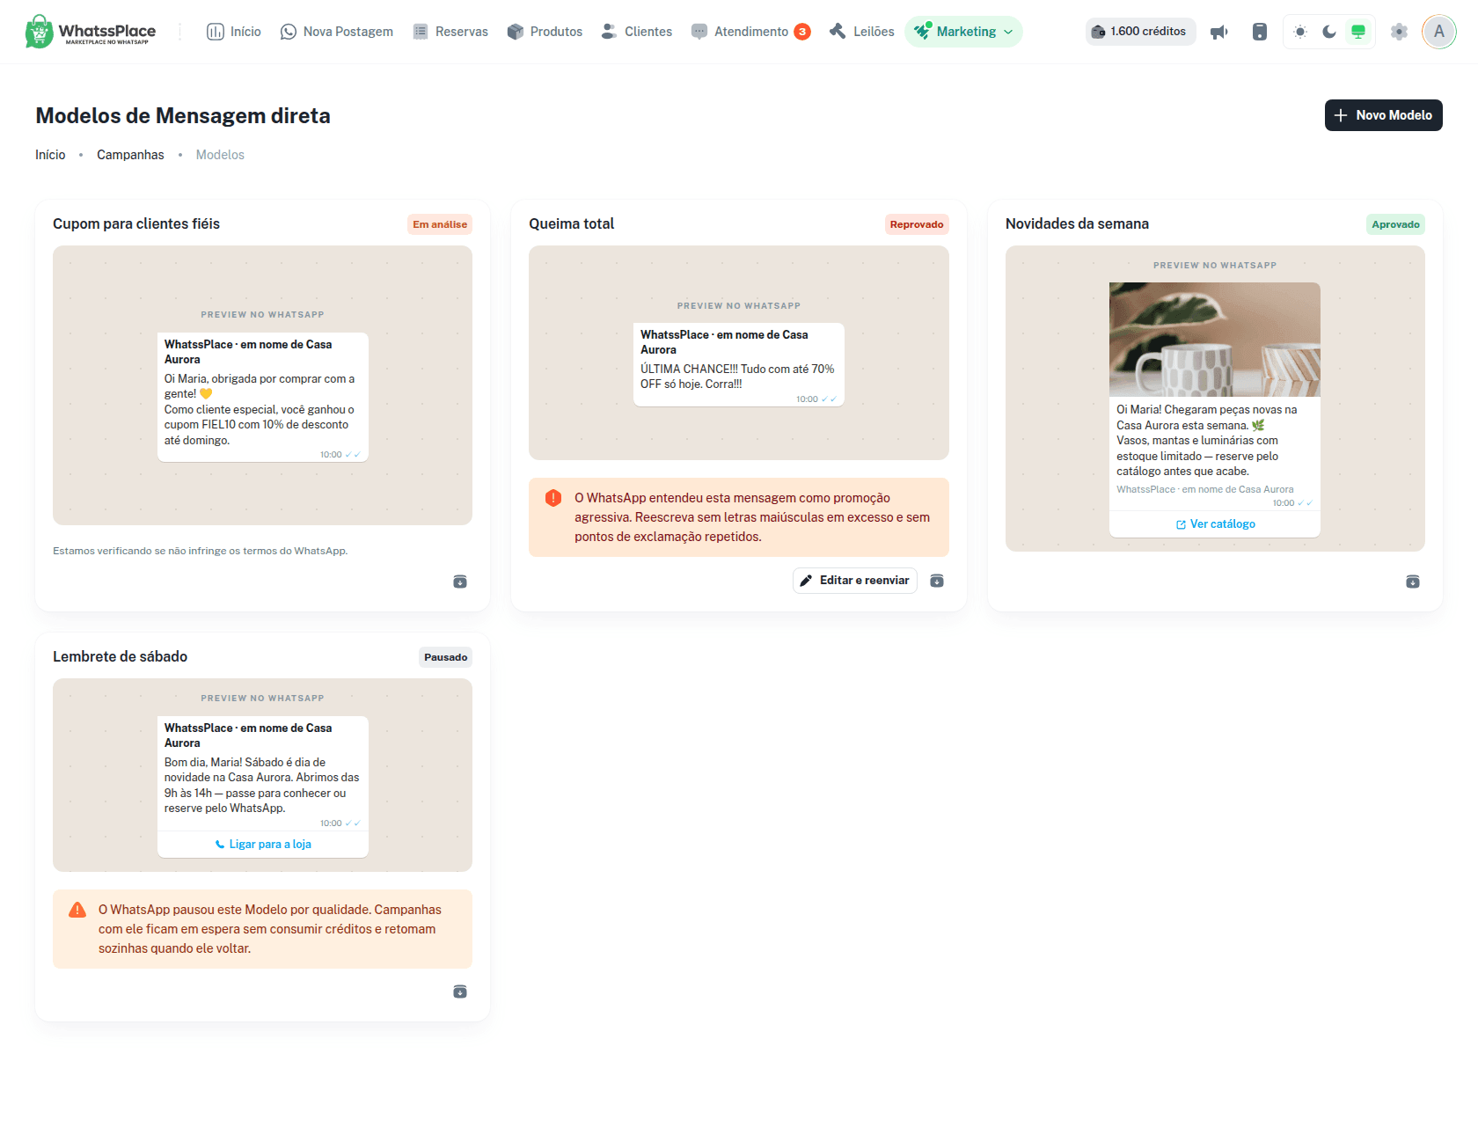
Task: Click the mugs image thumbnail in preview
Action: pyautogui.click(x=1215, y=340)
